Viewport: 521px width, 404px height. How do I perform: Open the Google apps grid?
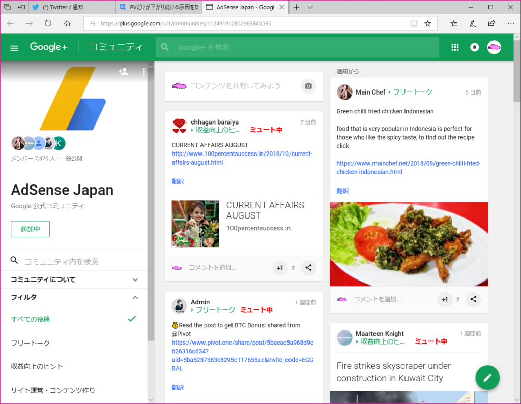click(x=455, y=47)
